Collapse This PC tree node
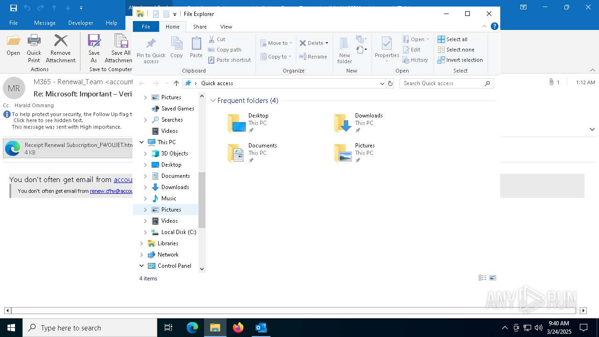Image resolution: width=599 pixels, height=337 pixels. (x=142, y=142)
